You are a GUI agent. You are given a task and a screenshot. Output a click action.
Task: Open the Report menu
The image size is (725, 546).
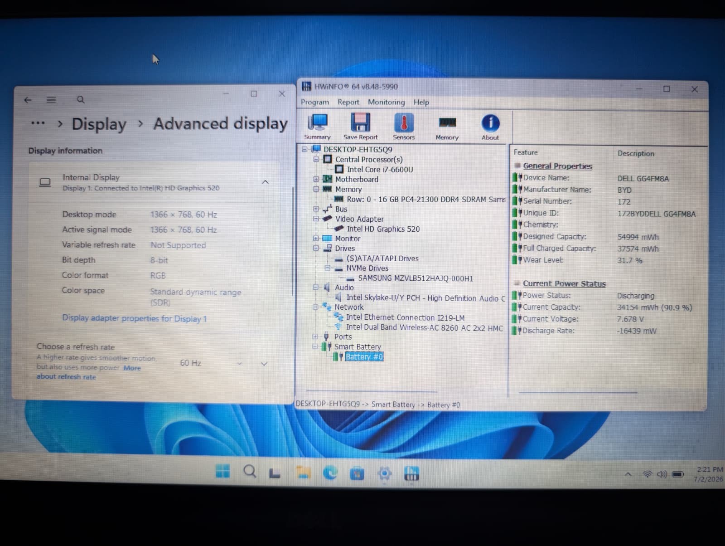coord(348,102)
